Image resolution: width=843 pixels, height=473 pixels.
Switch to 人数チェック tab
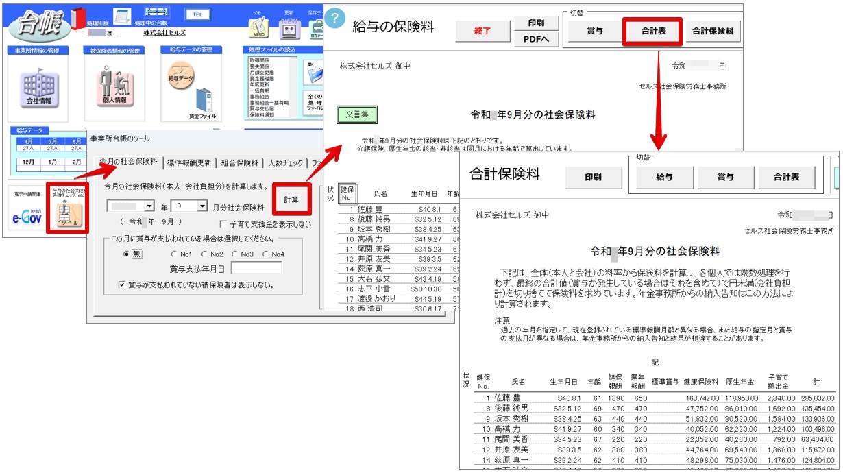tap(285, 163)
